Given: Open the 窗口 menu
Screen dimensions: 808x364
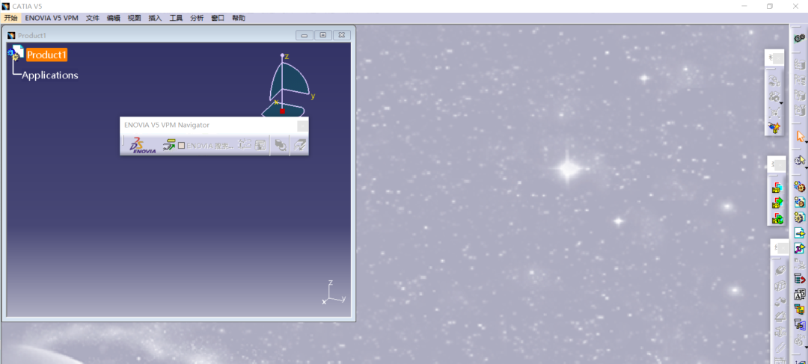Looking at the screenshot, I should pos(218,18).
